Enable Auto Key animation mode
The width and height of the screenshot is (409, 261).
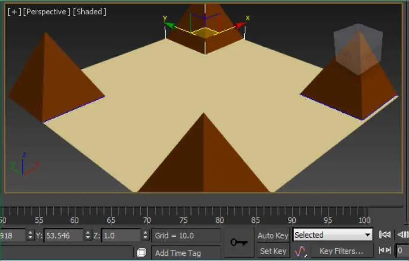(x=273, y=235)
